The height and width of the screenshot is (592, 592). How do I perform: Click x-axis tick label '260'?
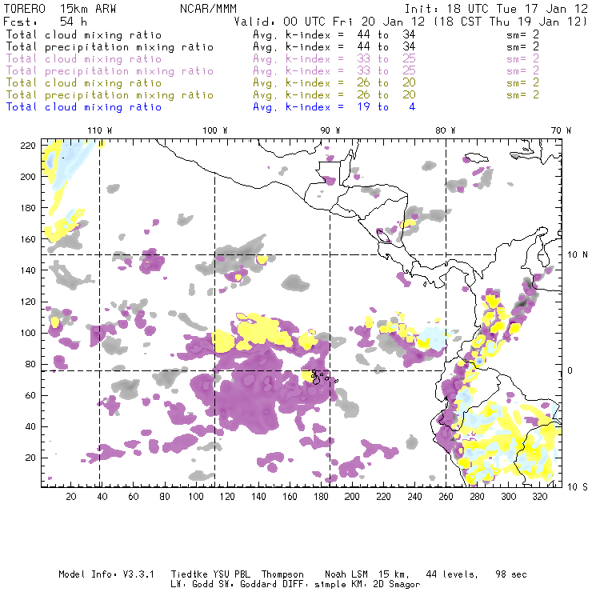click(x=446, y=497)
